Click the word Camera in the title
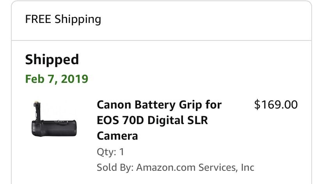 [117, 136]
